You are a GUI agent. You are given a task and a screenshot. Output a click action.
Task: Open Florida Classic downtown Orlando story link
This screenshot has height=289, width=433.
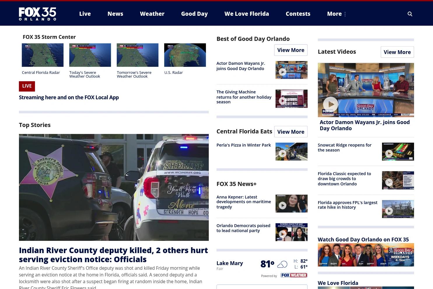click(x=344, y=179)
